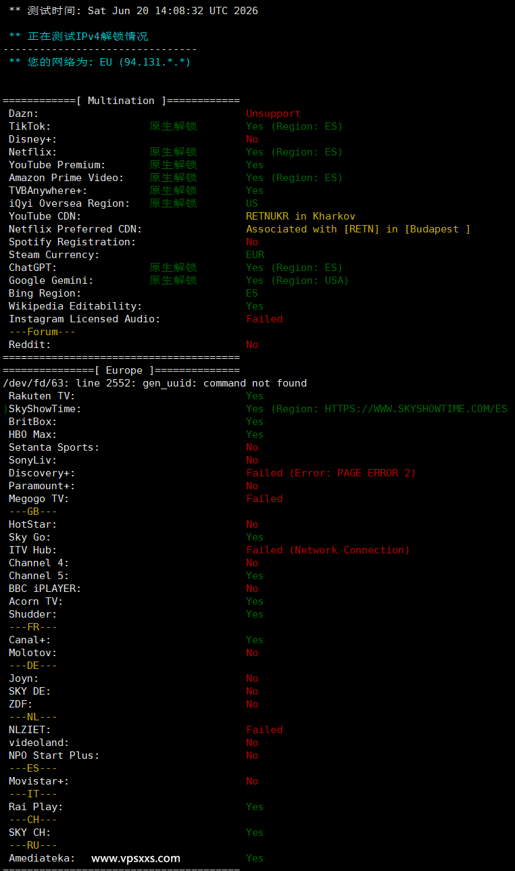Select "Setanta Sports:" label
Image resolution: width=515 pixels, height=871 pixels.
pos(54,447)
